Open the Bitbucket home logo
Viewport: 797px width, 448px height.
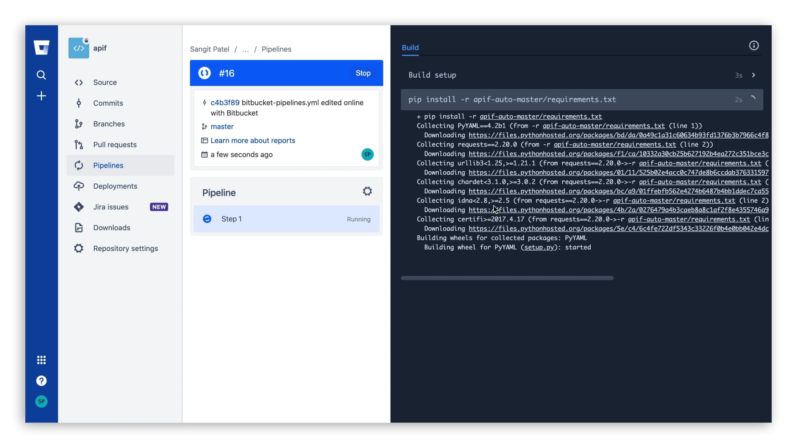coord(42,48)
